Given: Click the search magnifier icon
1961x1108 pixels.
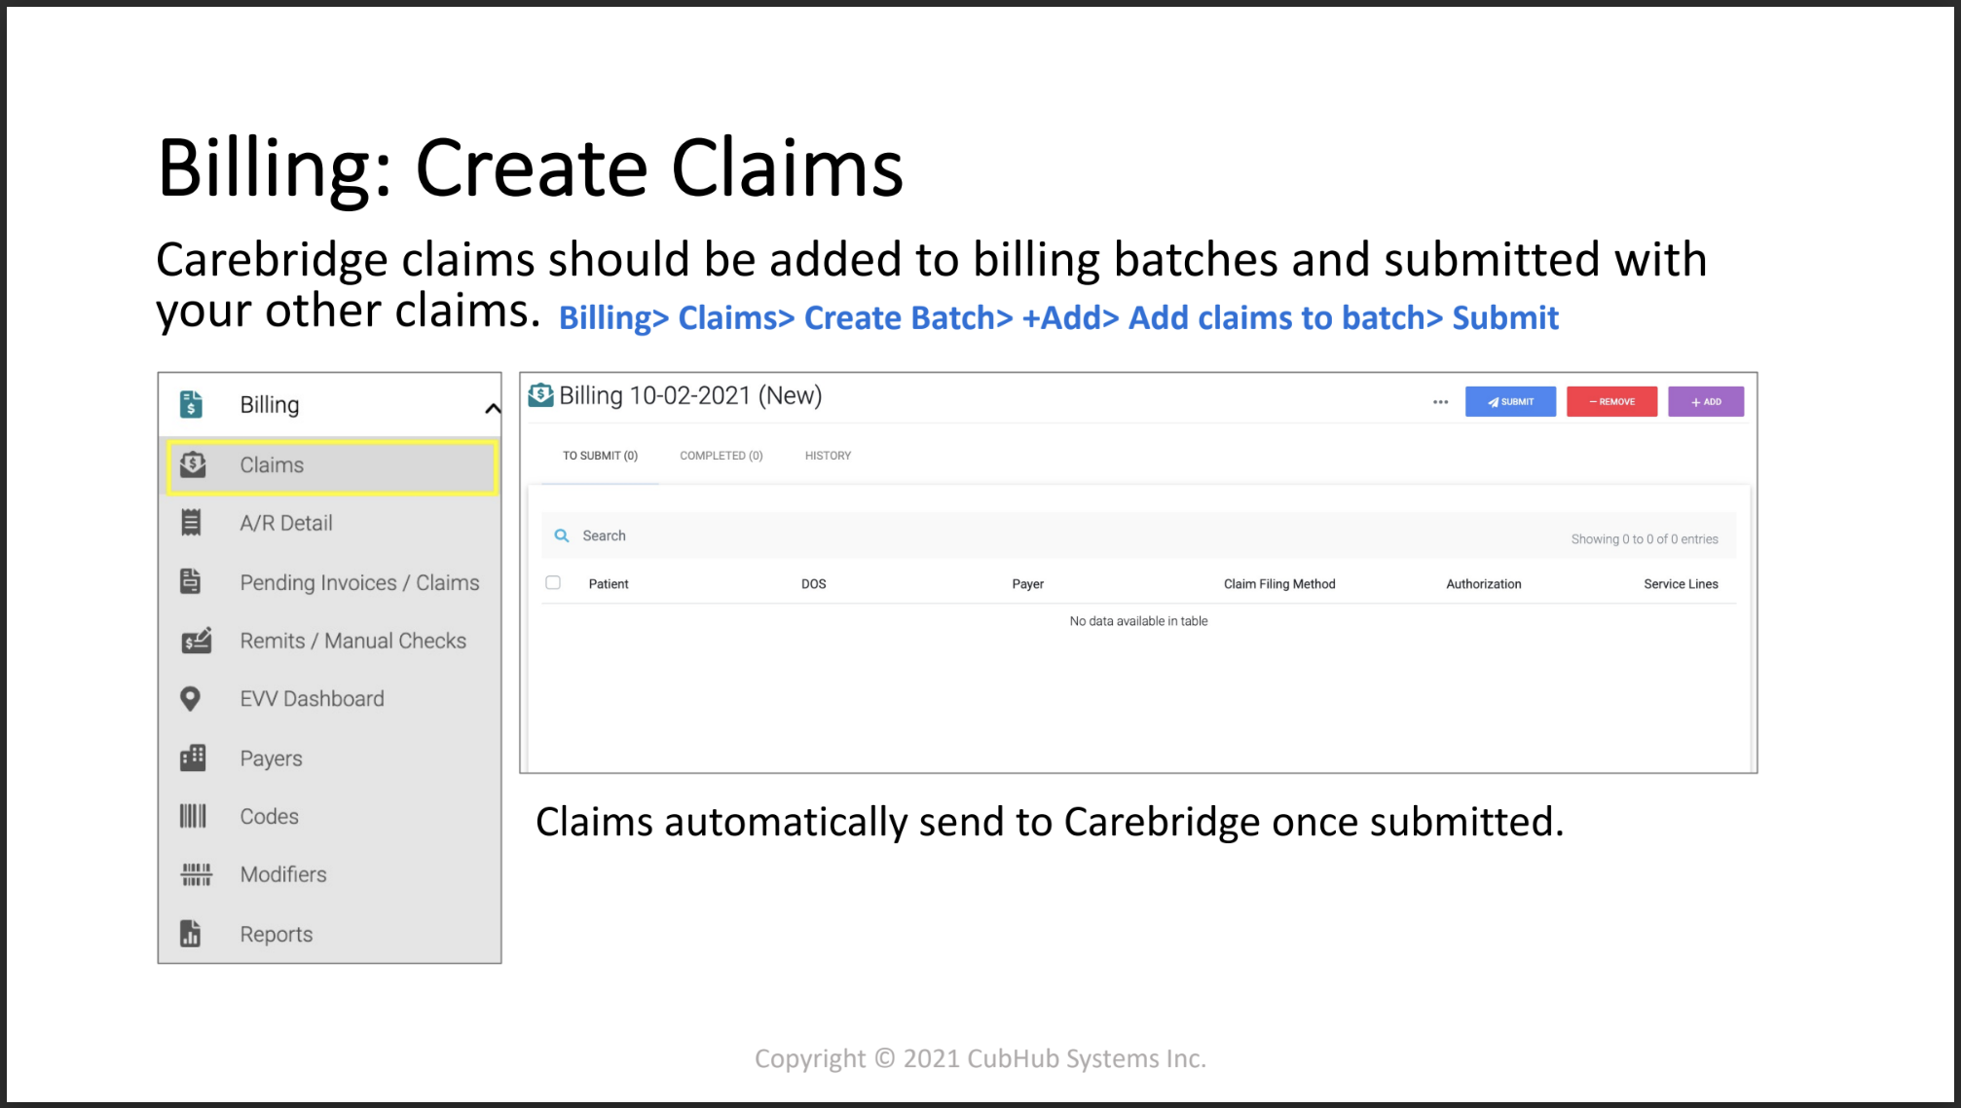Looking at the screenshot, I should click(x=561, y=536).
